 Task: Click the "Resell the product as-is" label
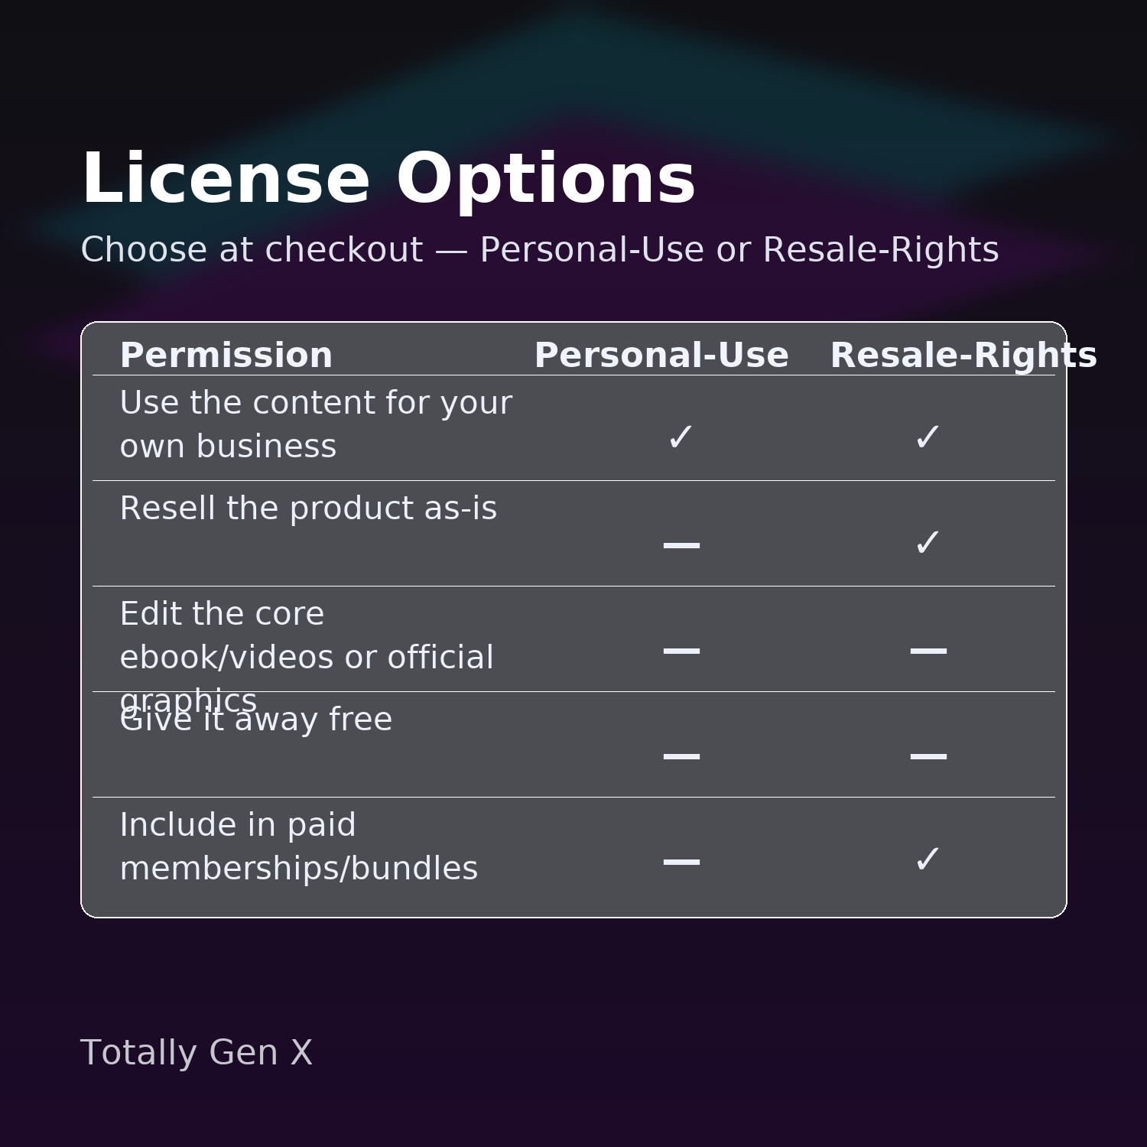click(308, 509)
